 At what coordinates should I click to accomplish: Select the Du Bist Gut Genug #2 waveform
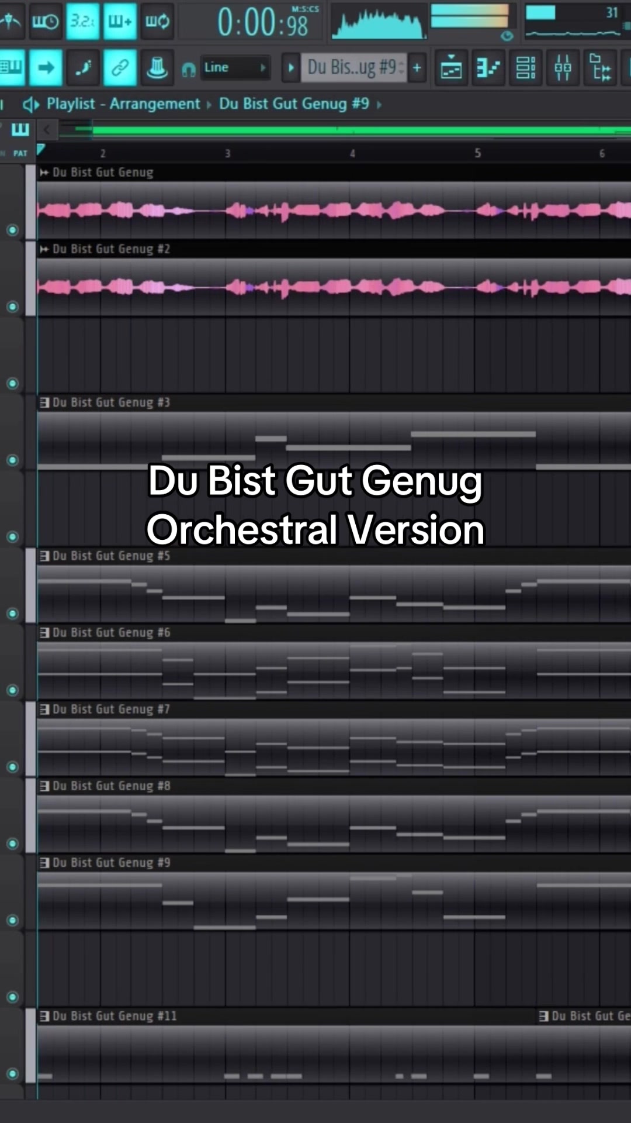[x=334, y=287]
